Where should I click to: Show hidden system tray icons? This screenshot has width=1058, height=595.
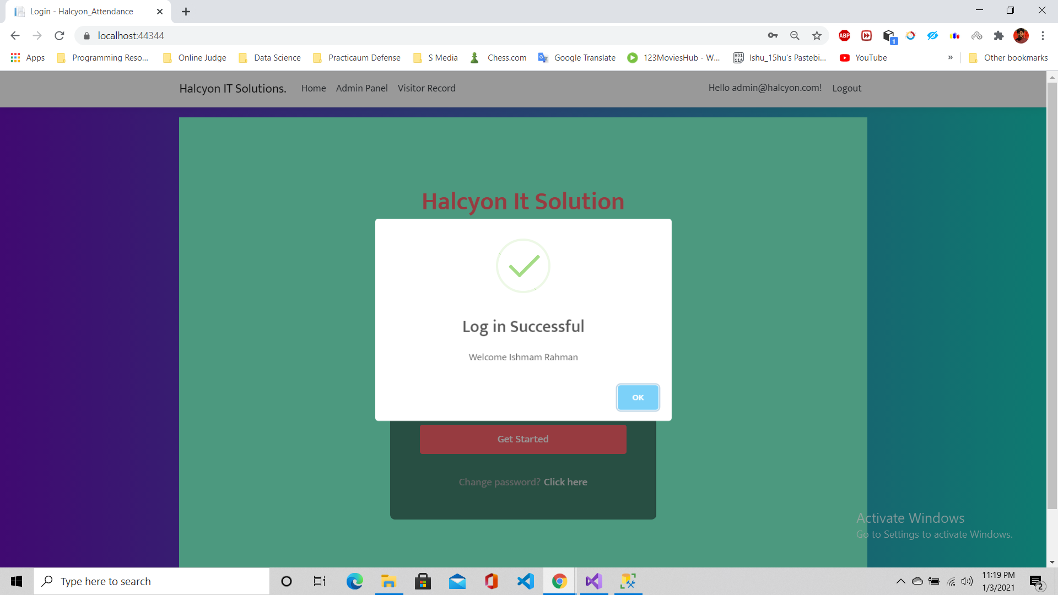[x=900, y=581]
